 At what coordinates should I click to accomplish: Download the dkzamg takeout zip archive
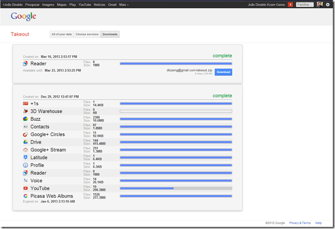223,72
